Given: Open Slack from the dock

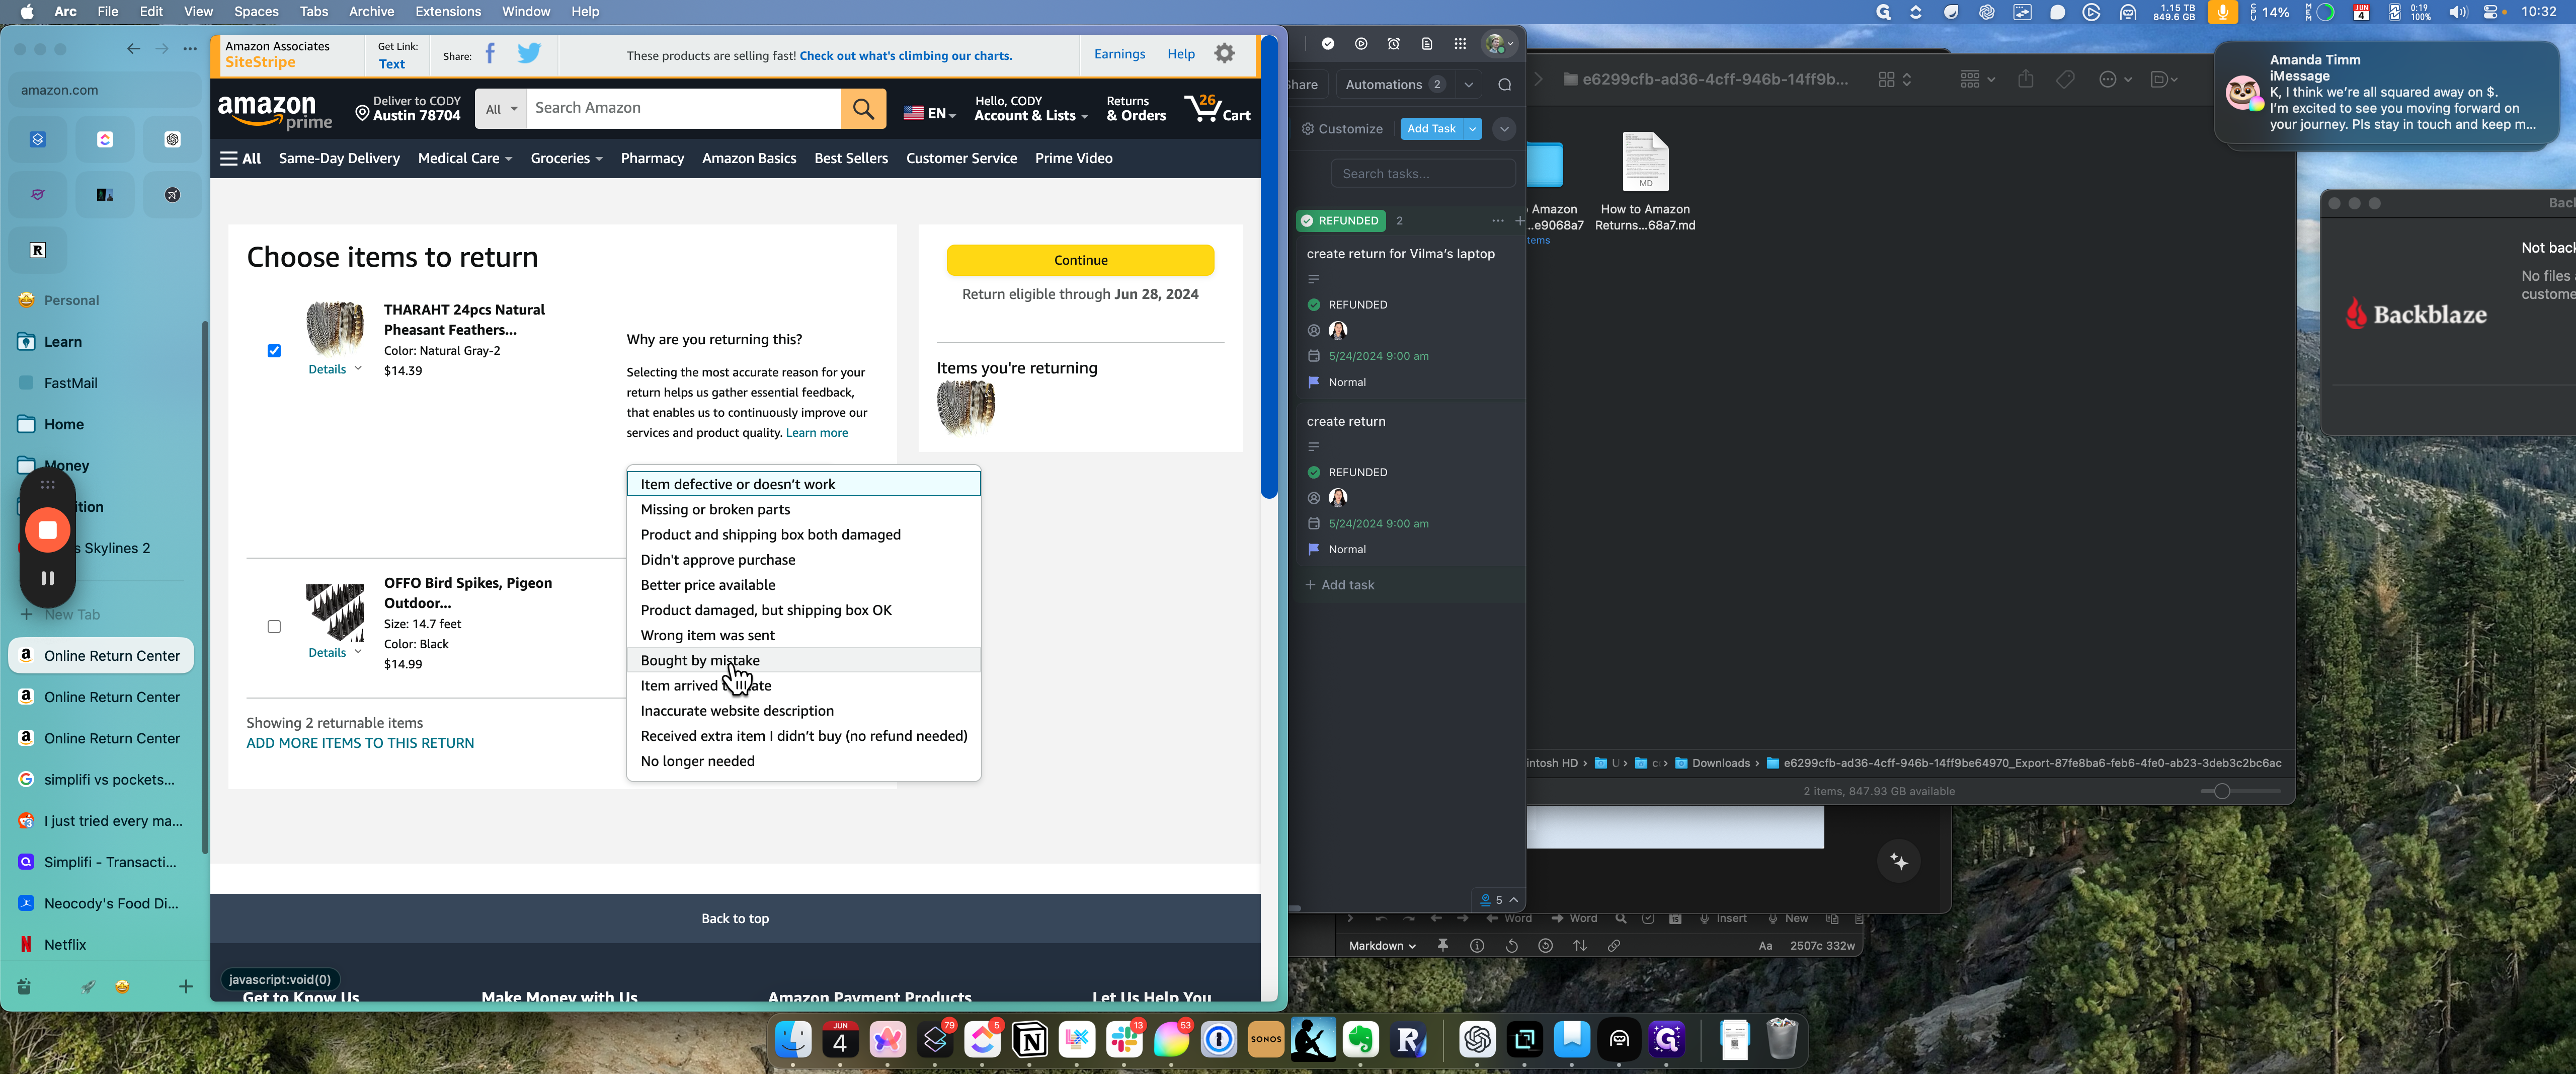Looking at the screenshot, I should pos(1124,1040).
